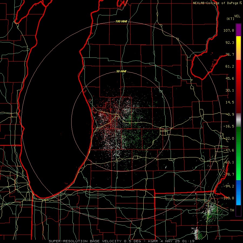Click the 100 NMI range ring label
Screen dimensions: 243x243
121,21
